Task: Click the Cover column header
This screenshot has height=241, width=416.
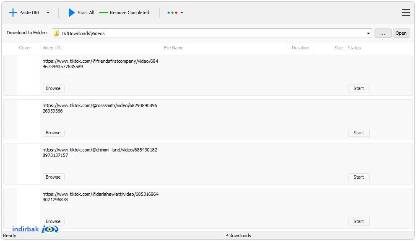Action: 25,48
